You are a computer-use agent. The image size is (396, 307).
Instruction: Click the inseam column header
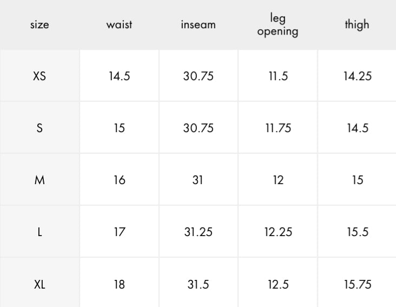199,27
